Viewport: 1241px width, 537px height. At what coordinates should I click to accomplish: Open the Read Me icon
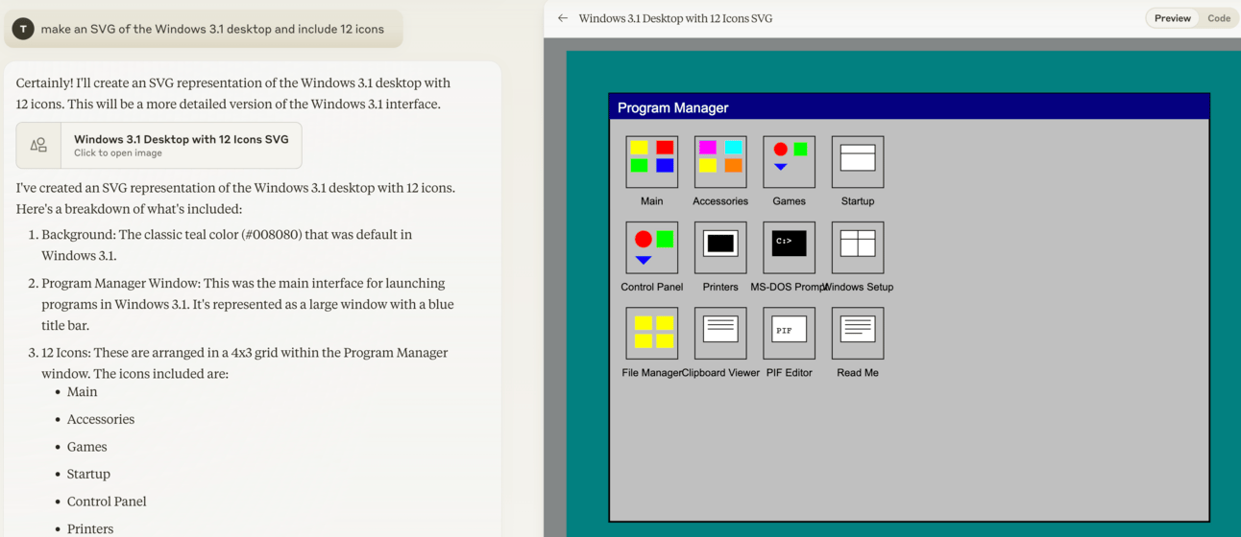pos(858,333)
